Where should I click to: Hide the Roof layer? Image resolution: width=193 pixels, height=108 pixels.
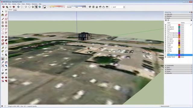[x=166, y=31]
